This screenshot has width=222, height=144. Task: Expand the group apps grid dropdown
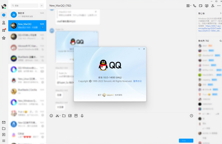coord(188,6)
